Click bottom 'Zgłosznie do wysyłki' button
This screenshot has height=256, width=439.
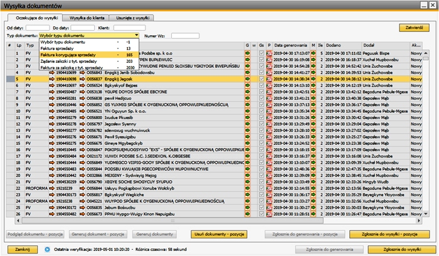point(402,249)
